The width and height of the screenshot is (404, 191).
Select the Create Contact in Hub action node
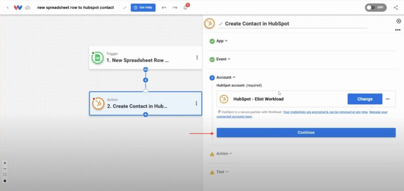pos(145,103)
